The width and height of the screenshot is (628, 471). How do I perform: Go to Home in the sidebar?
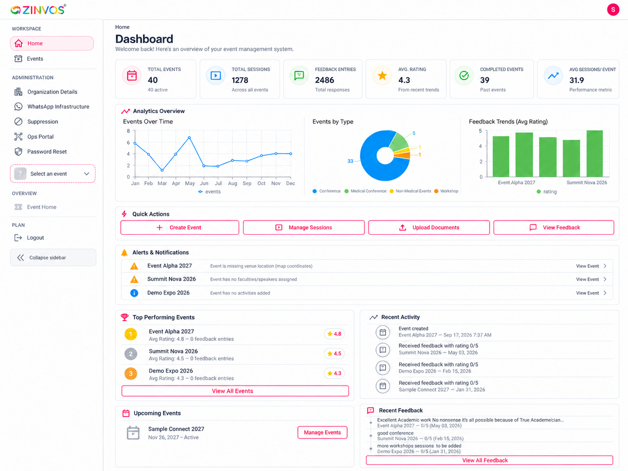point(52,43)
